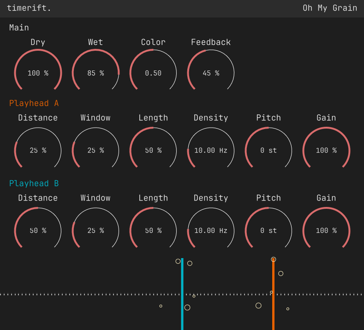Click the Oh My Grain title
The height and width of the screenshot is (330, 364).
[x=330, y=8]
